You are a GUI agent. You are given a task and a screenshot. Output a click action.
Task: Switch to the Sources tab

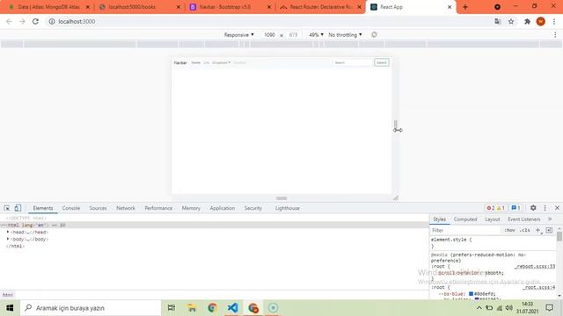[x=98, y=208]
